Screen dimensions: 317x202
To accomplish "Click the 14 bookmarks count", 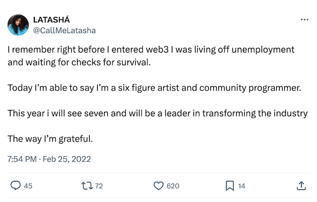I will click(241, 186).
